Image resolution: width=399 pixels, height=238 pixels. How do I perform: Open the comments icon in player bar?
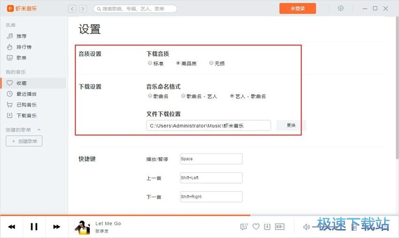pos(244,227)
